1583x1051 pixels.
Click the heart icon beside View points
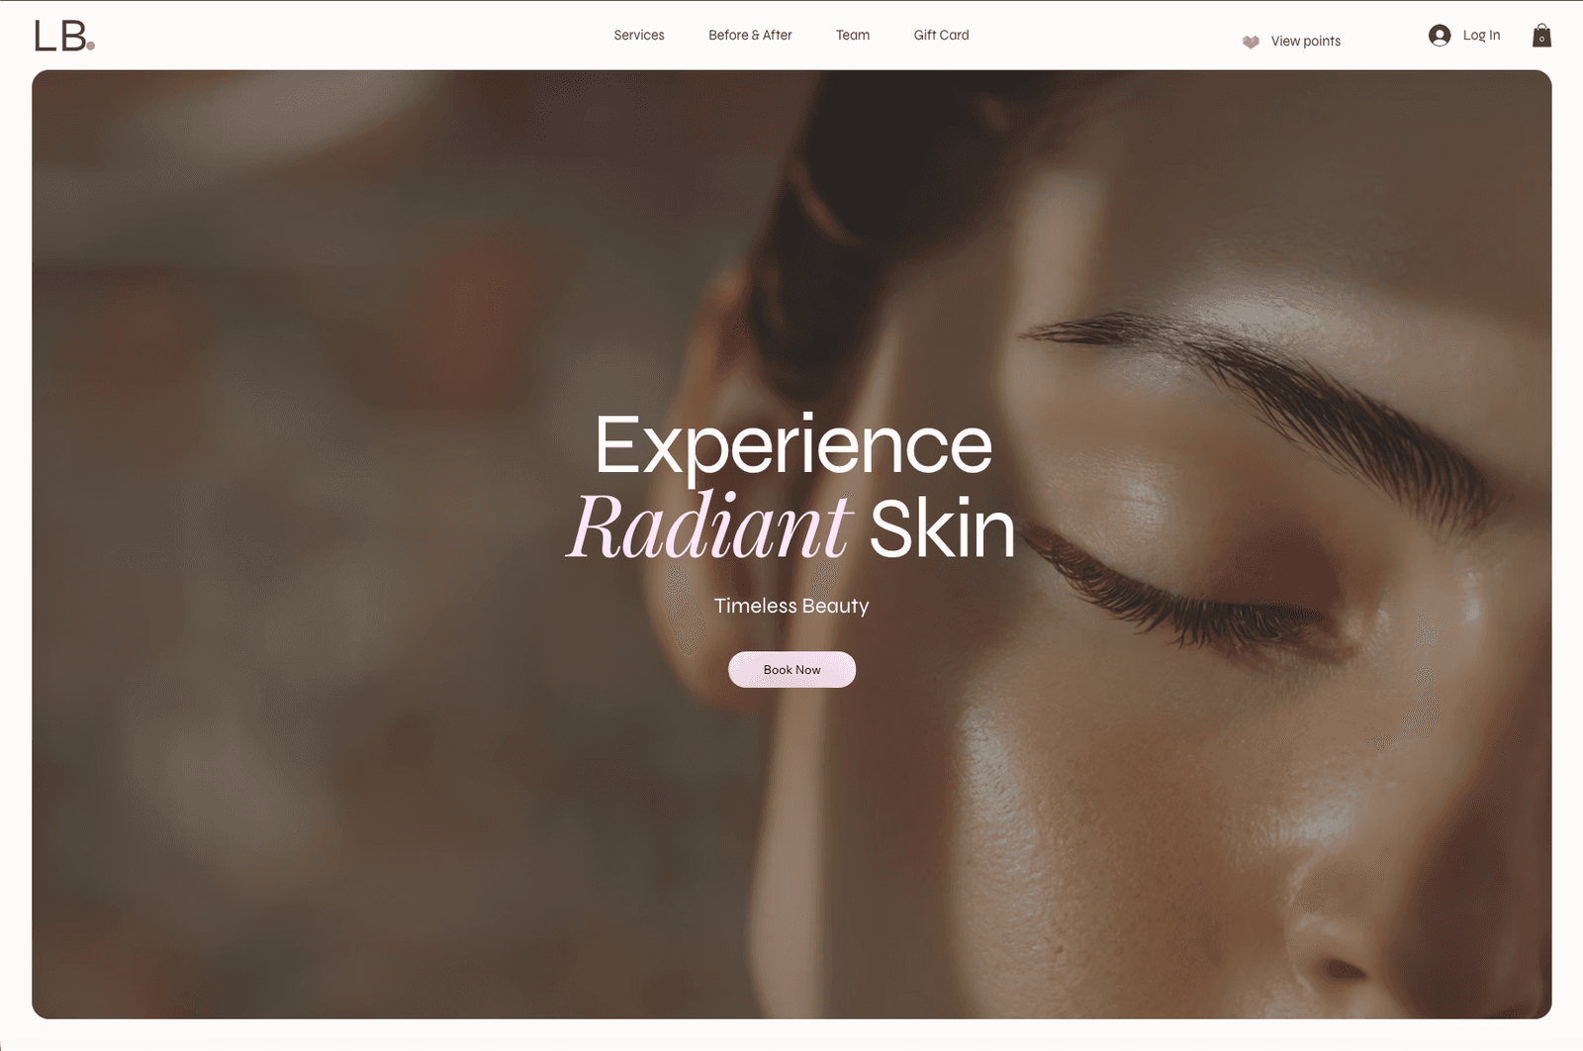point(1251,42)
